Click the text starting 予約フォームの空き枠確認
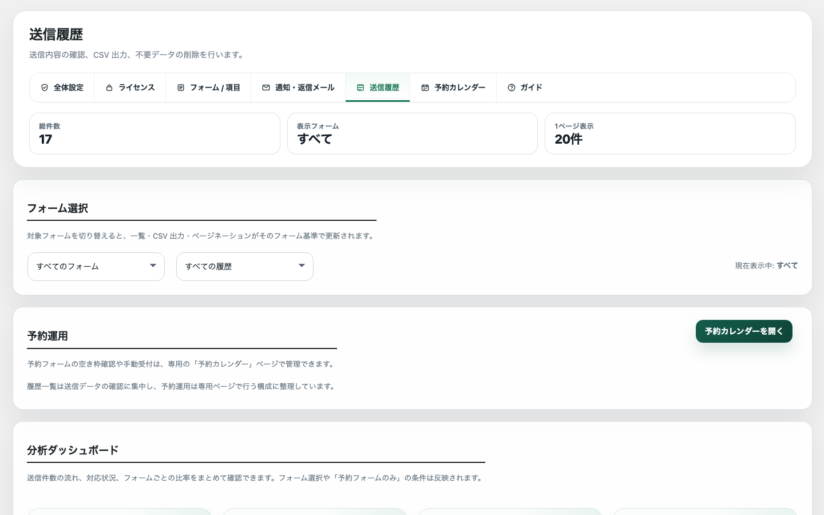Image resolution: width=824 pixels, height=515 pixels. pyautogui.click(x=182, y=364)
